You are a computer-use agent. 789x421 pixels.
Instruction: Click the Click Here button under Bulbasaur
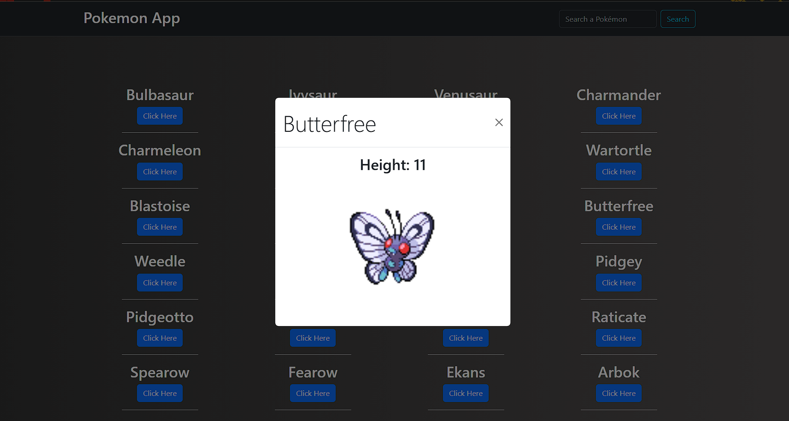160,116
